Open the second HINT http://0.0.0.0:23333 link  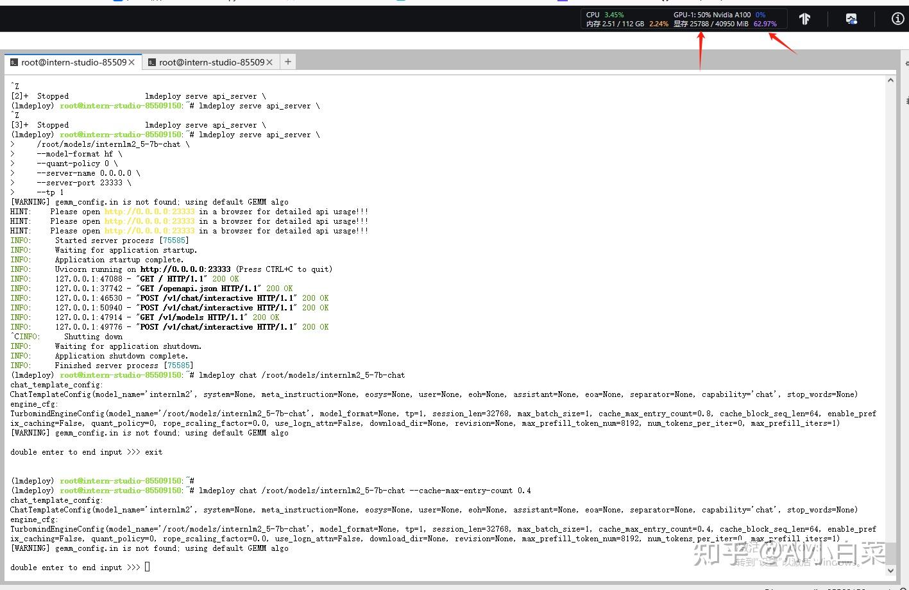(x=149, y=221)
